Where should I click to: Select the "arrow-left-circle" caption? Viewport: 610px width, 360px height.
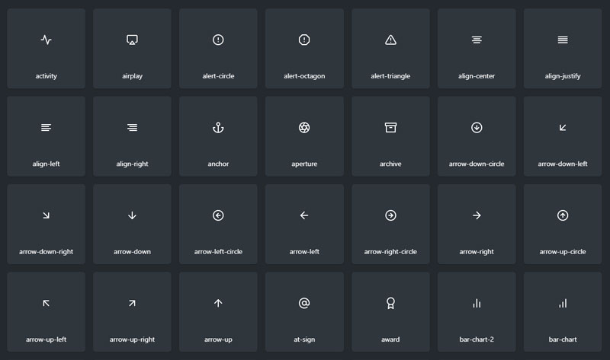tap(218, 252)
